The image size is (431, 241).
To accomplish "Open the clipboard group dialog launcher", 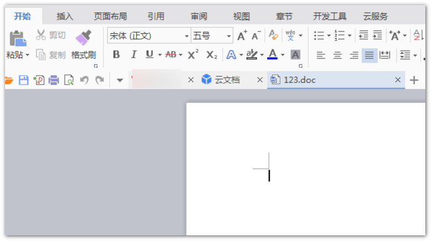I will 95,66.
